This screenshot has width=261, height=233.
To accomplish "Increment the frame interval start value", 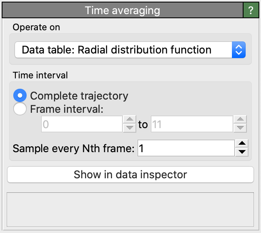I will [130, 121].
